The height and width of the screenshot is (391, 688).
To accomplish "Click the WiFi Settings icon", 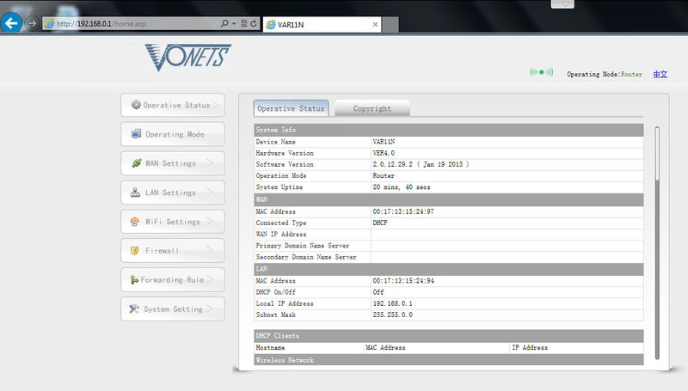I will click(x=135, y=222).
